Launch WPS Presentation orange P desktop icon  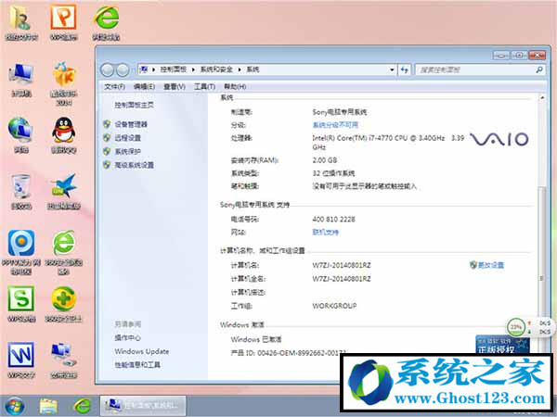pyautogui.click(x=63, y=22)
